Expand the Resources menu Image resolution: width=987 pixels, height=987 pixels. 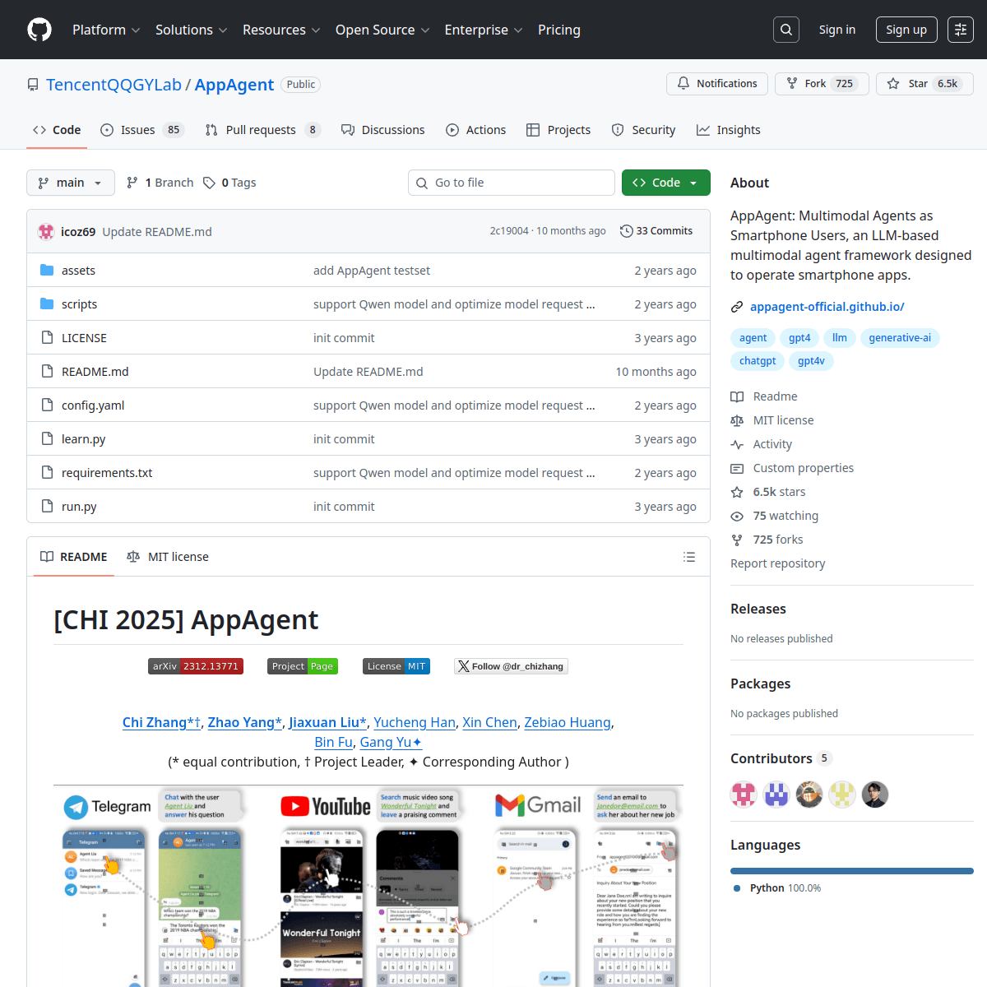tap(281, 30)
